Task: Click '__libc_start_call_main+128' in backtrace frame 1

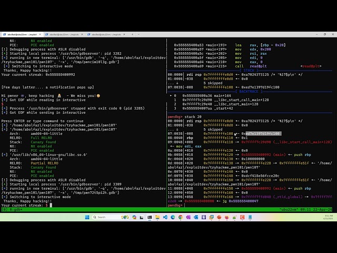Action: 241,100
